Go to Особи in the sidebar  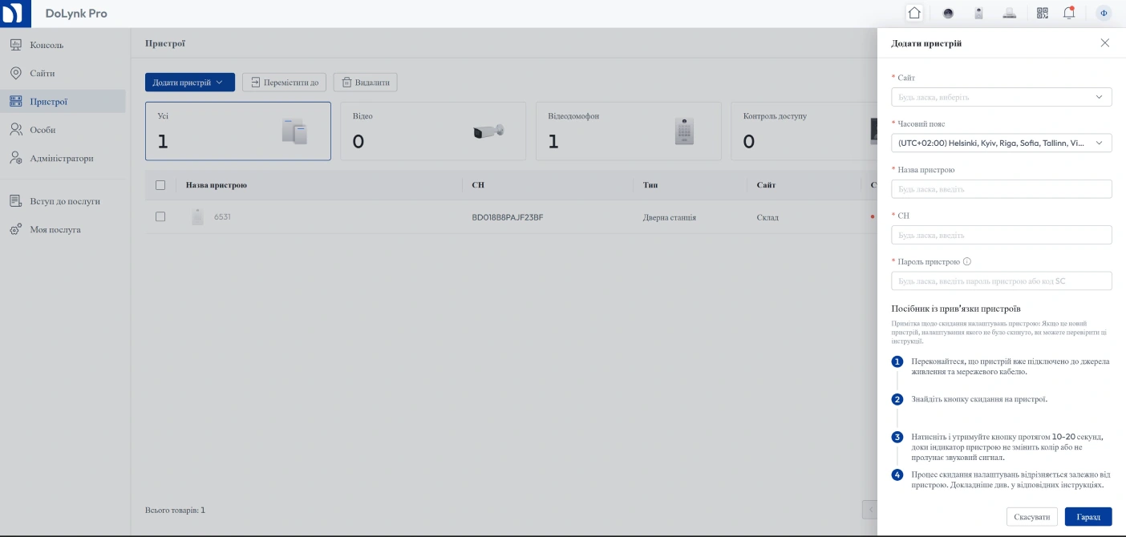[x=43, y=130]
